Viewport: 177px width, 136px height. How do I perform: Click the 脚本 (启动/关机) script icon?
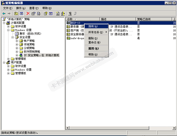click(x=17, y=34)
